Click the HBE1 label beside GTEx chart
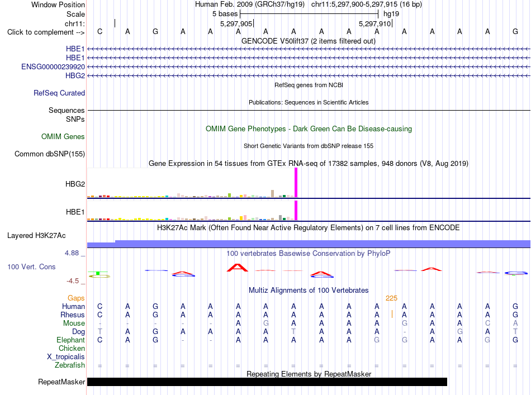Screen dimensions: 531x395 tap(75, 212)
